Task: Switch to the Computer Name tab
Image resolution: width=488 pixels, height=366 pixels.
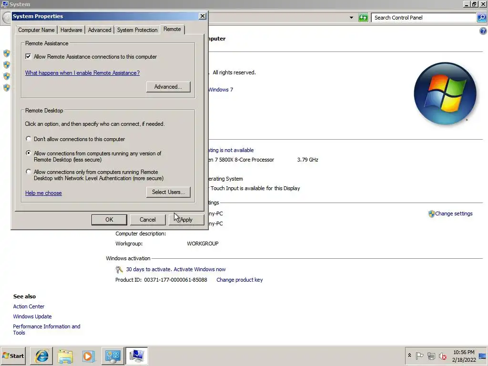Action: point(36,30)
